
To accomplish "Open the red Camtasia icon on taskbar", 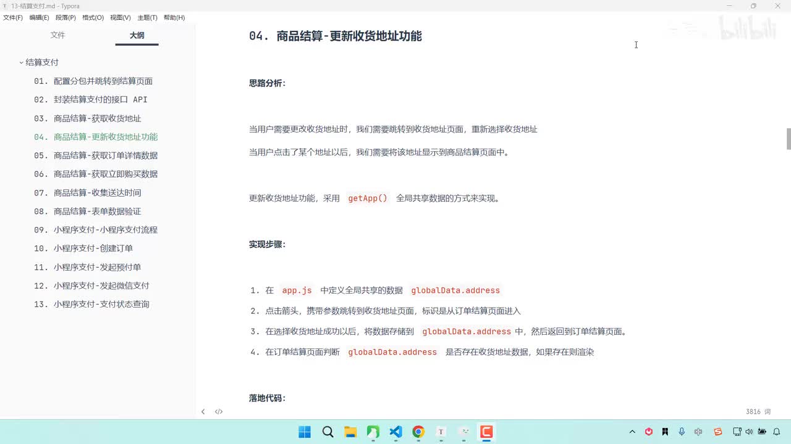I will click(486, 432).
